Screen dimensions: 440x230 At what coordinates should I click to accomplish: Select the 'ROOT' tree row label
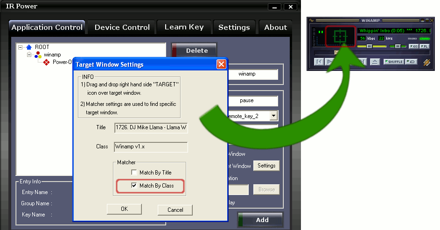pyautogui.click(x=42, y=47)
